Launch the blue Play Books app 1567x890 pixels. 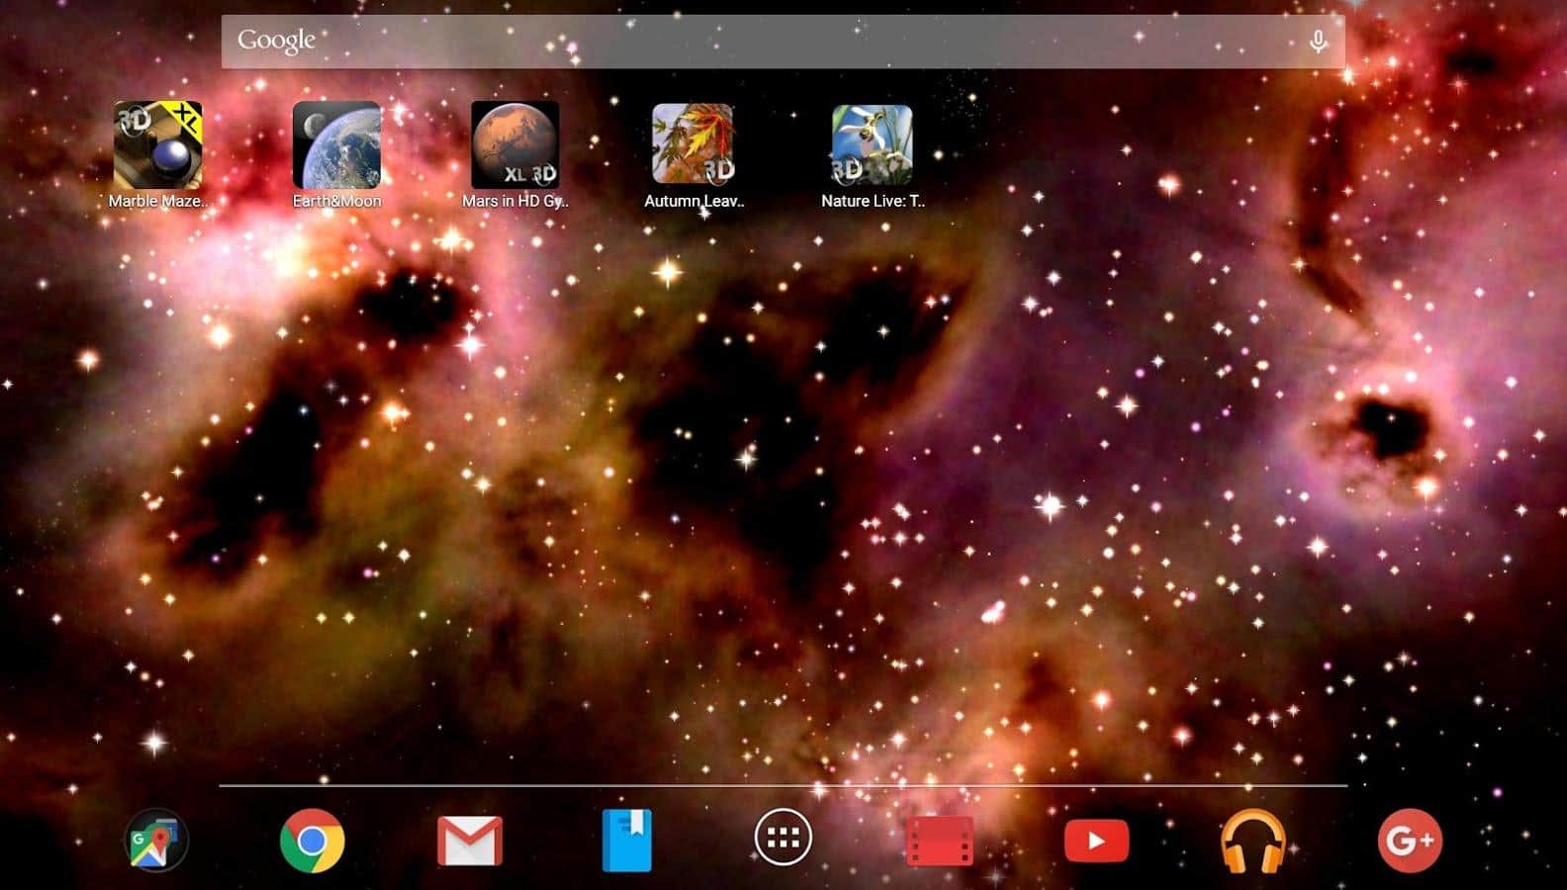pos(627,841)
